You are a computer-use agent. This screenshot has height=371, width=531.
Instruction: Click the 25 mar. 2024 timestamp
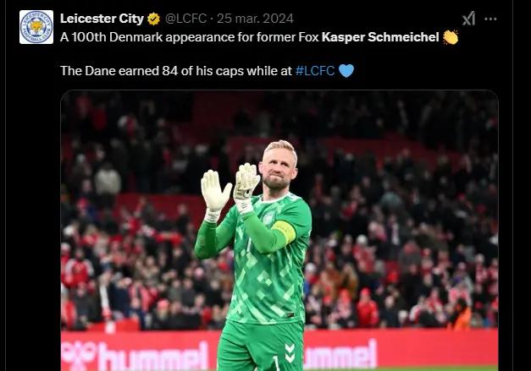point(255,19)
